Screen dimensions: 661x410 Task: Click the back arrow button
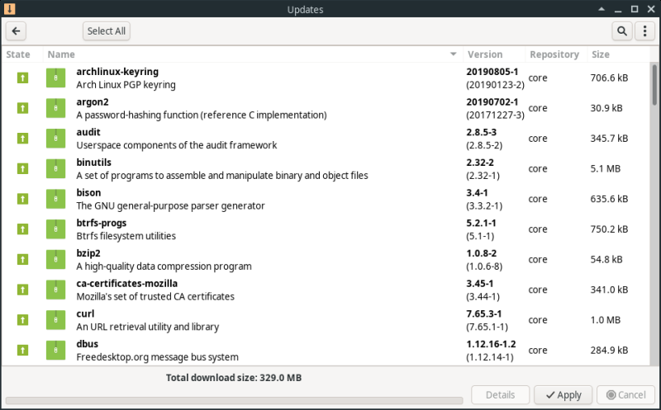tap(16, 31)
